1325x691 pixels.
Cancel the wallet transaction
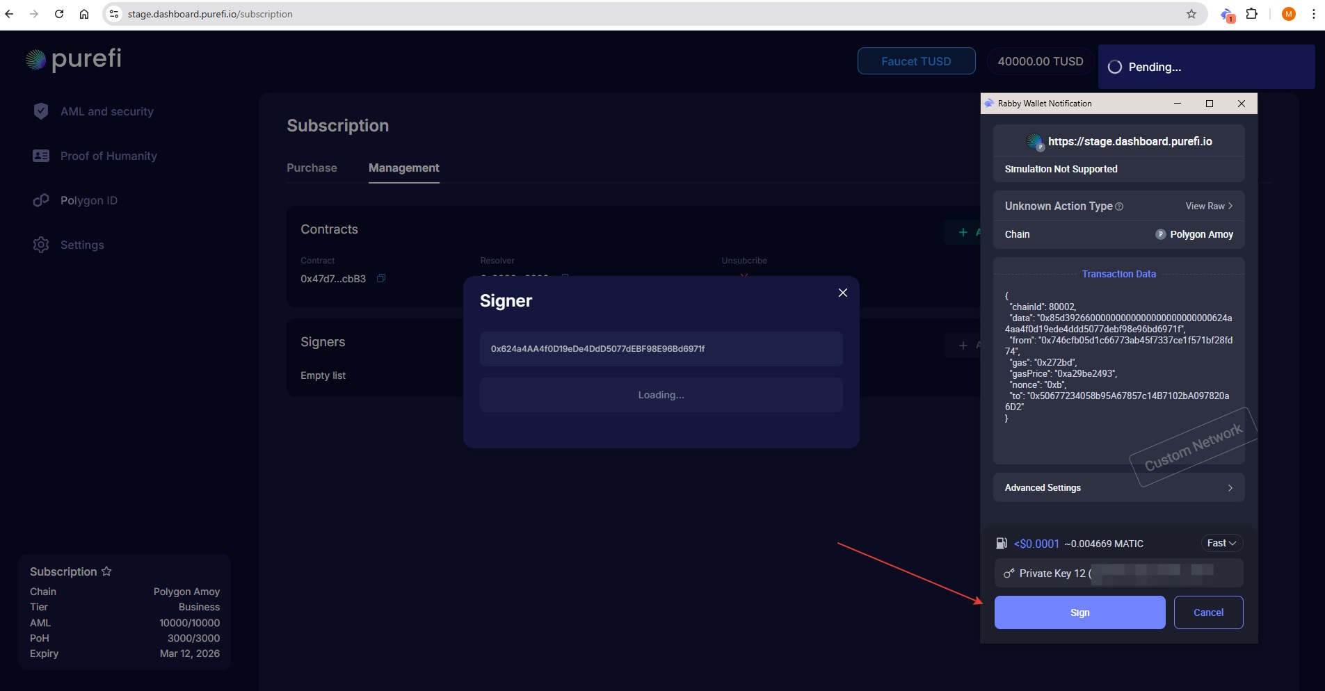[1208, 612]
